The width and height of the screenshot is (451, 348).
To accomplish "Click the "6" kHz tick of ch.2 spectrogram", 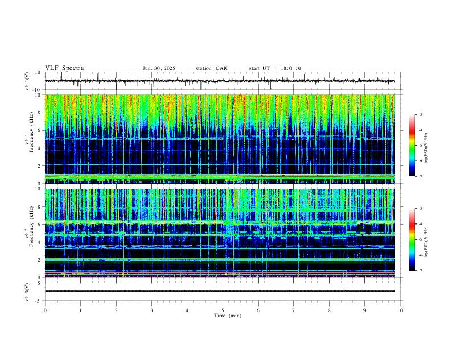I will click(x=39, y=225).
